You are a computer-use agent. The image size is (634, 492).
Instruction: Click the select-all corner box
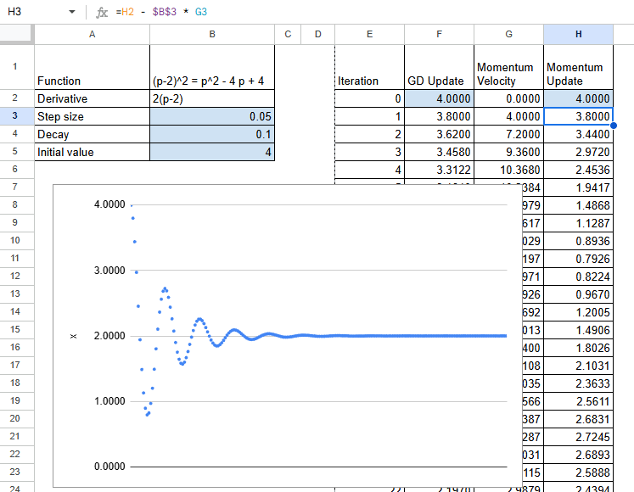(16, 34)
